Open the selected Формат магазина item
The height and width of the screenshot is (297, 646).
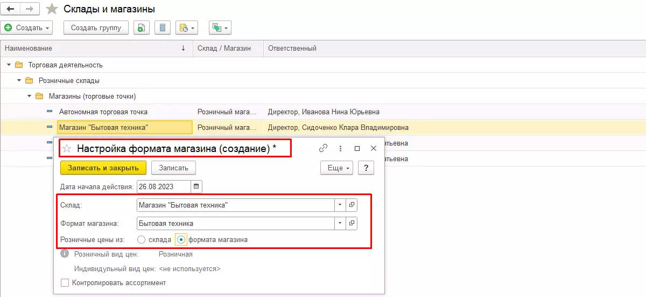click(x=352, y=223)
